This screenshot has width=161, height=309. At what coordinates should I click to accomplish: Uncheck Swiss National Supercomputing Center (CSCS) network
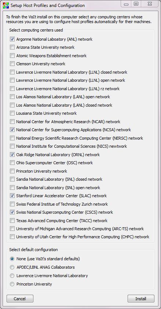(x=12, y=212)
